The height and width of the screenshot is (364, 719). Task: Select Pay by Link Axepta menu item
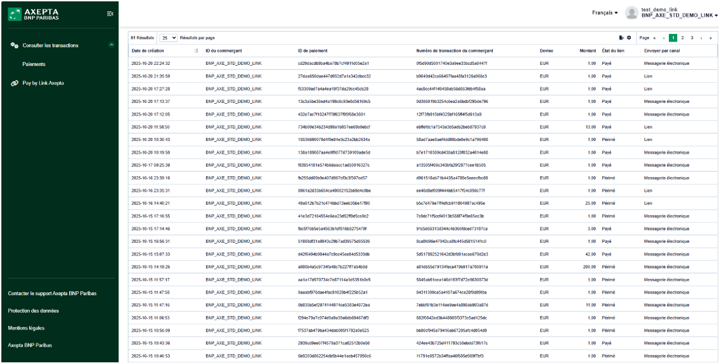pos(43,83)
